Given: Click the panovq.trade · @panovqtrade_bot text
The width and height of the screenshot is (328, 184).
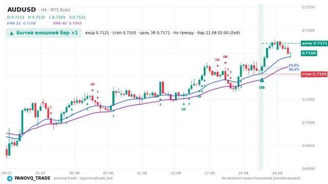Looking at the screenshot, I should pos(83,178).
